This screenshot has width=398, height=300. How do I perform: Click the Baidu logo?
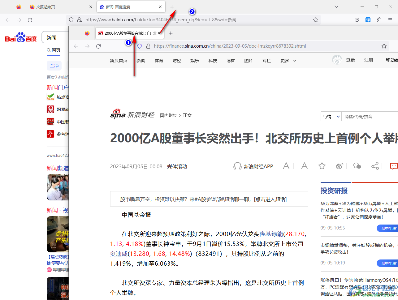tap(21, 37)
